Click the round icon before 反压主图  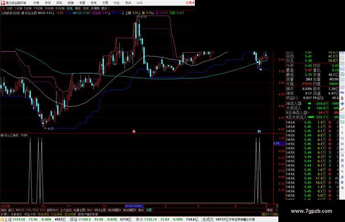pyautogui.click(x=23, y=13)
